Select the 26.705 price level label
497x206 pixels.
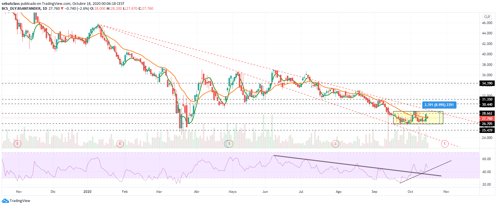[487, 124]
